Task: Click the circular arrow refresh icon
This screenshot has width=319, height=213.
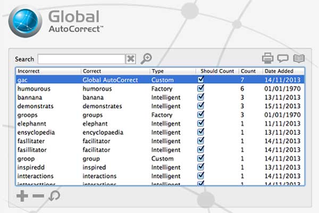Action: click(55, 195)
